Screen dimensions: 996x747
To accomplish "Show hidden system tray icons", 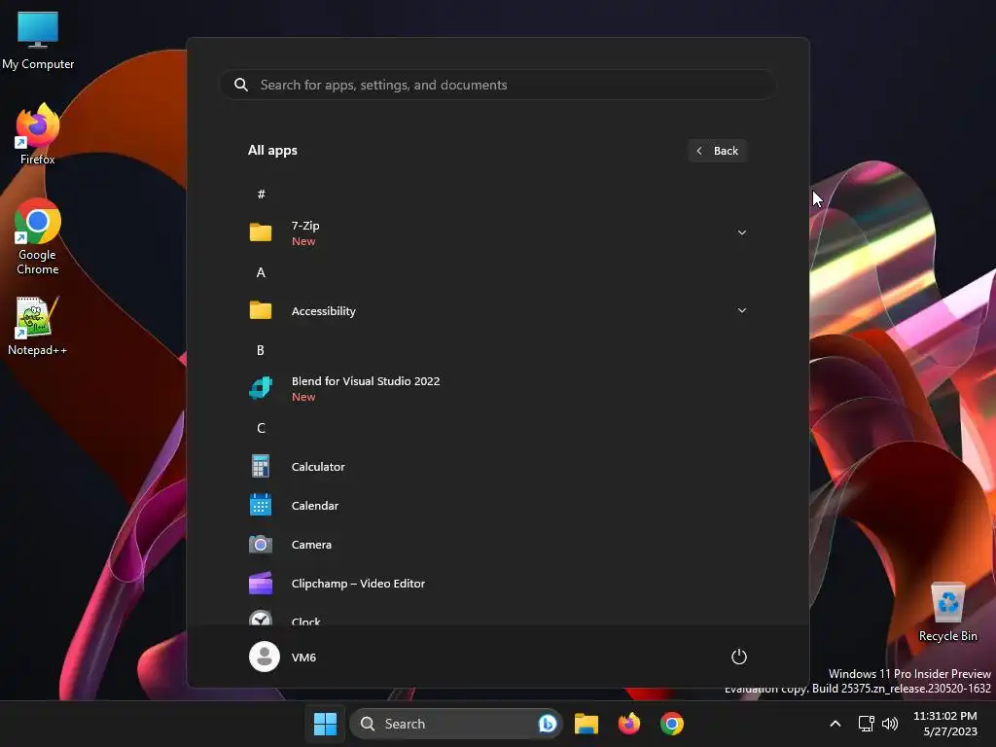I will [836, 724].
